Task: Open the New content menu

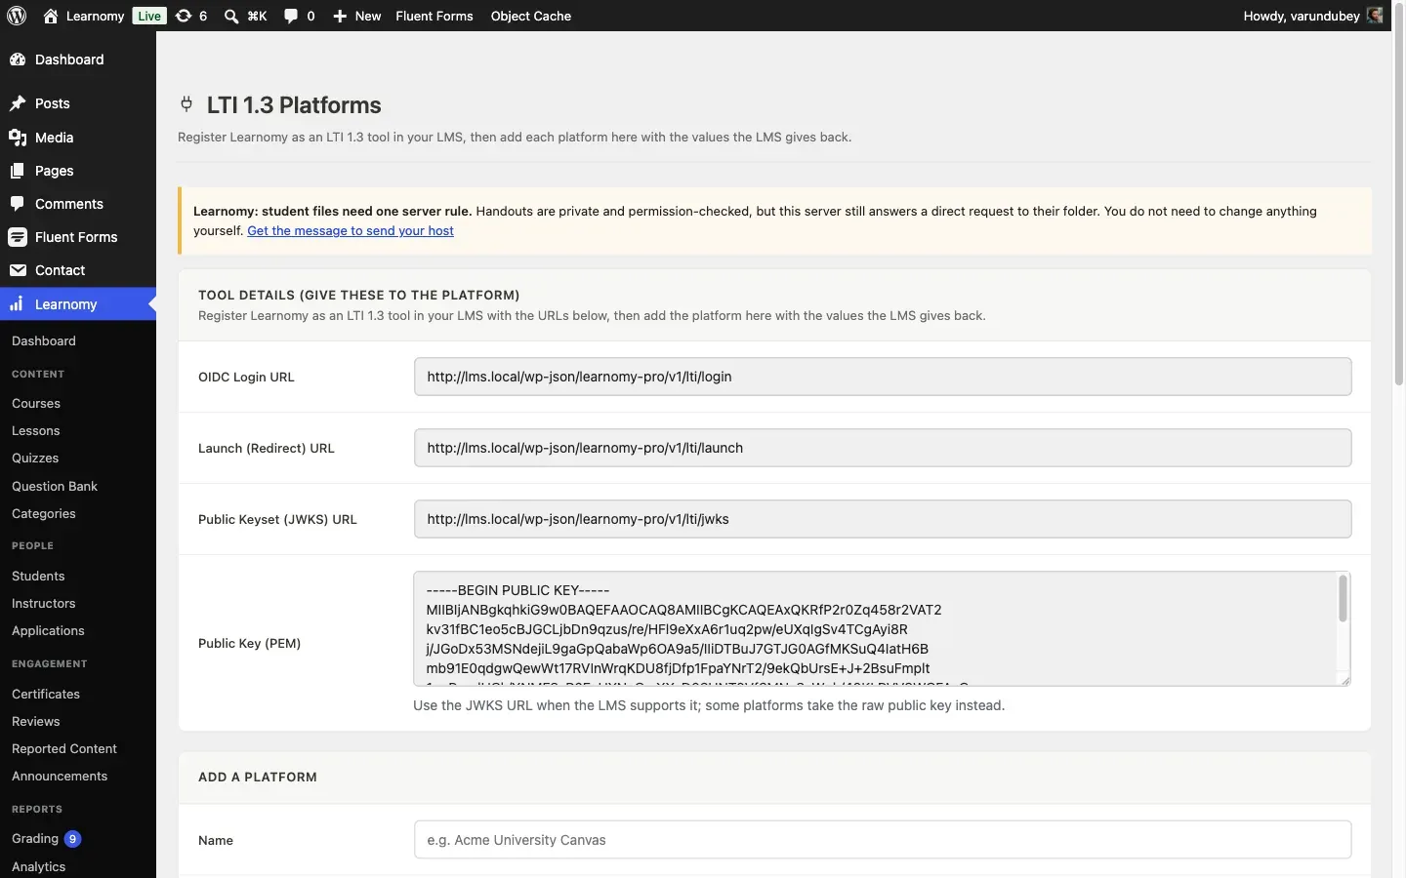Action: pyautogui.click(x=356, y=16)
